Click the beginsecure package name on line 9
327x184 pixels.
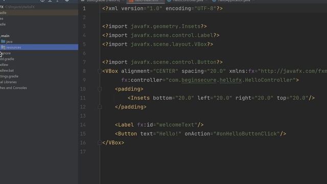click(199, 80)
